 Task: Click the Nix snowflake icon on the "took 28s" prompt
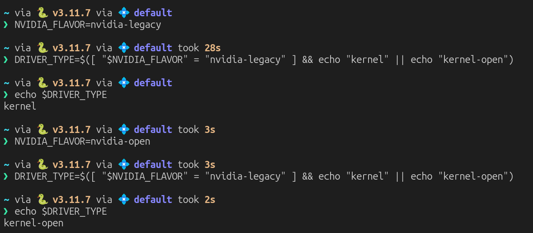pyautogui.click(x=123, y=48)
